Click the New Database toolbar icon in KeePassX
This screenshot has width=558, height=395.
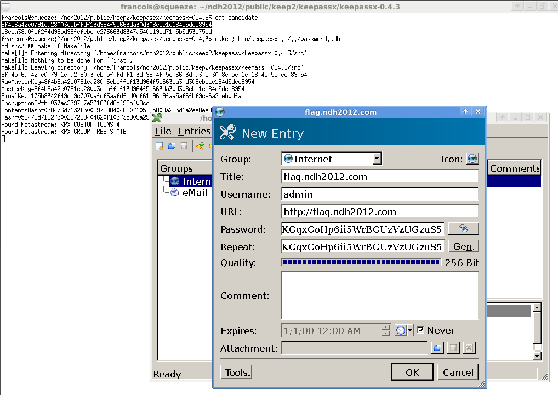tap(159, 146)
